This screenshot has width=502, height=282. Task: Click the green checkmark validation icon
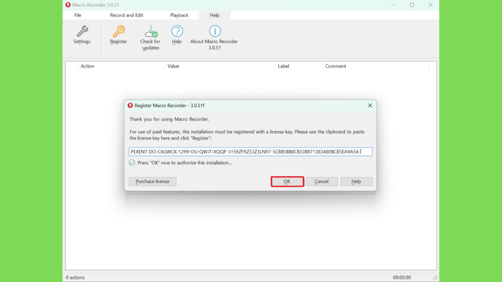coord(132,163)
